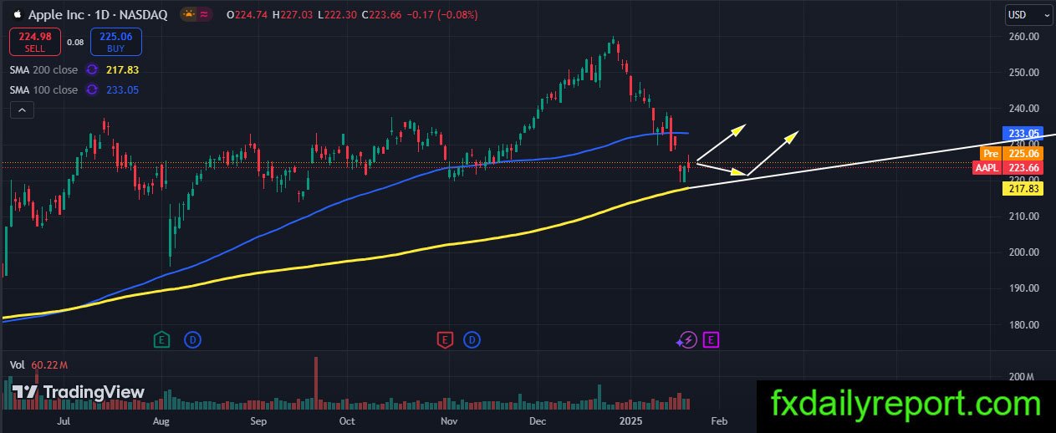The height and width of the screenshot is (433, 1056).
Task: Open the magenta upcoming earnings E marker
Action: pyautogui.click(x=712, y=339)
